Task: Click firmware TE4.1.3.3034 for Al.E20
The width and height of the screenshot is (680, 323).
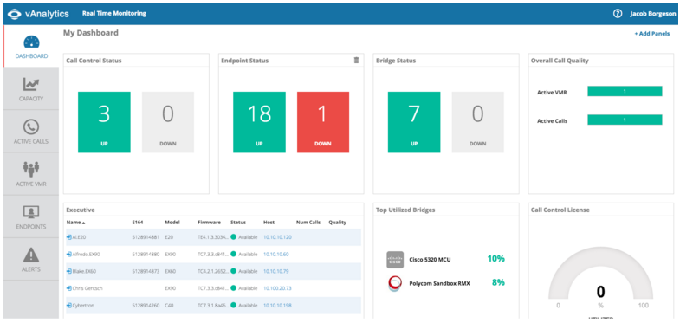Action: 212,237
